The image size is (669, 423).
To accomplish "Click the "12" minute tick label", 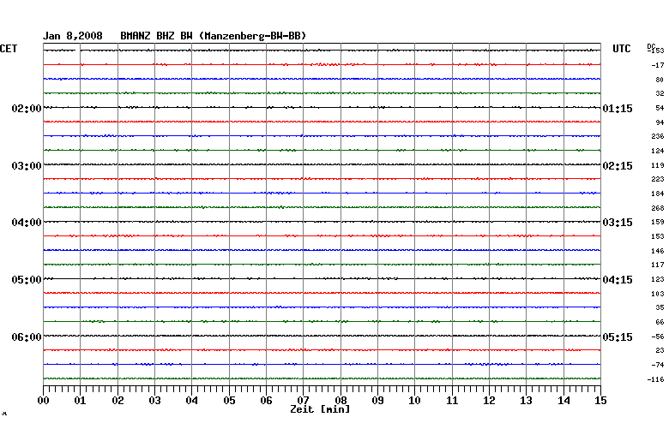I will (x=490, y=401).
